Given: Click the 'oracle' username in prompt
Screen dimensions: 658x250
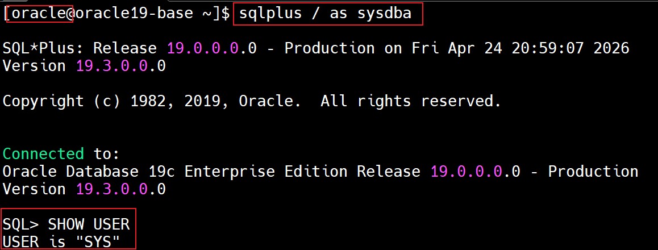Looking at the screenshot, I should pos(40,14).
